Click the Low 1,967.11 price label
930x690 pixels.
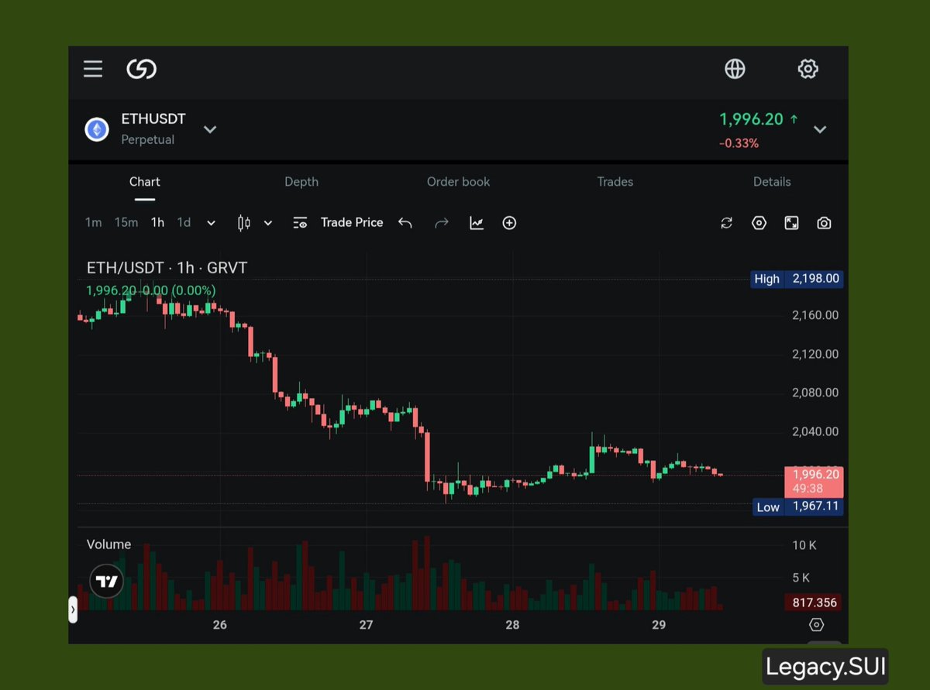[798, 507]
